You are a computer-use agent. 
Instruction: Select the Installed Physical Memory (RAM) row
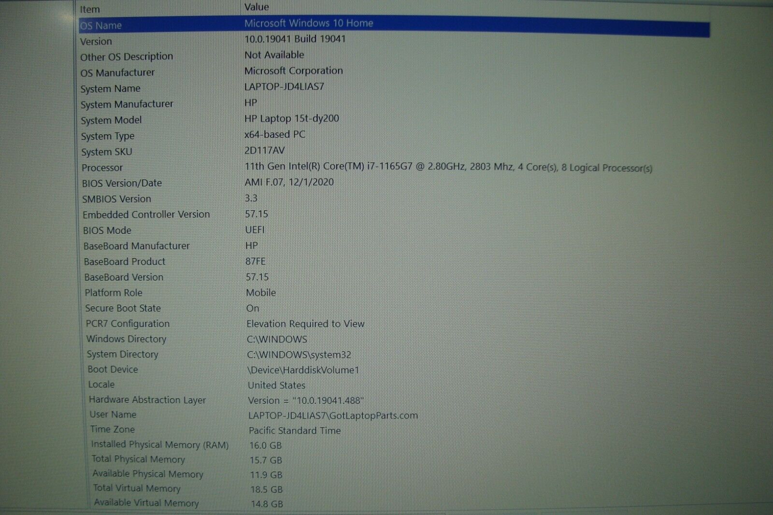pos(160,444)
